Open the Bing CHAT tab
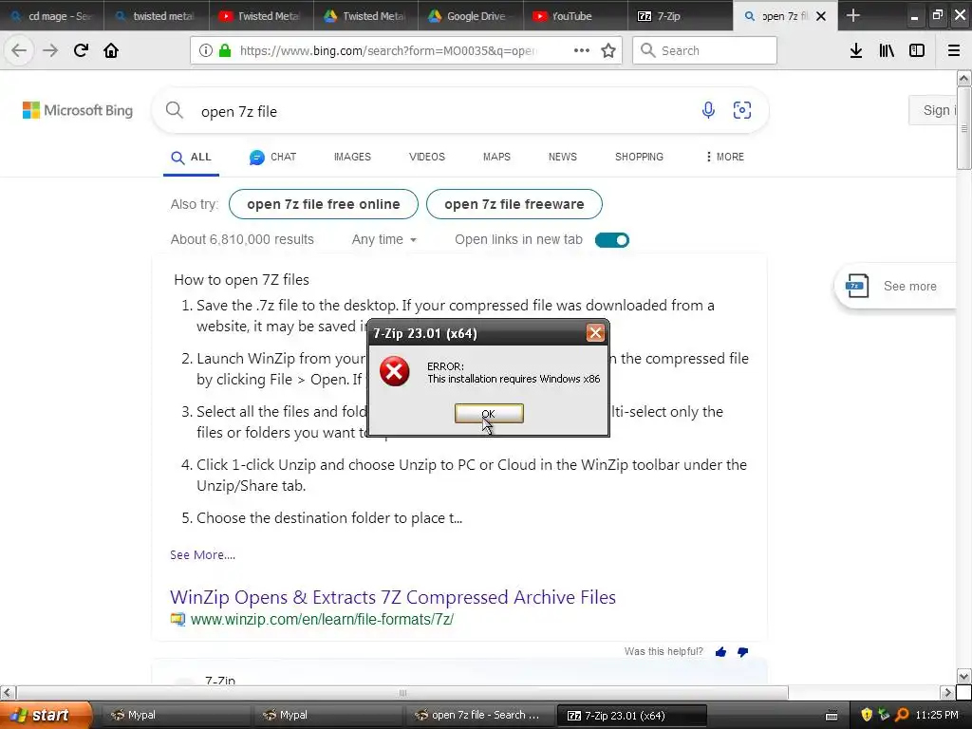Screen dimensions: 972x729 click(272, 157)
